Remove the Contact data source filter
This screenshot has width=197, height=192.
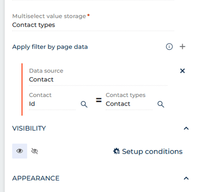[182, 71]
